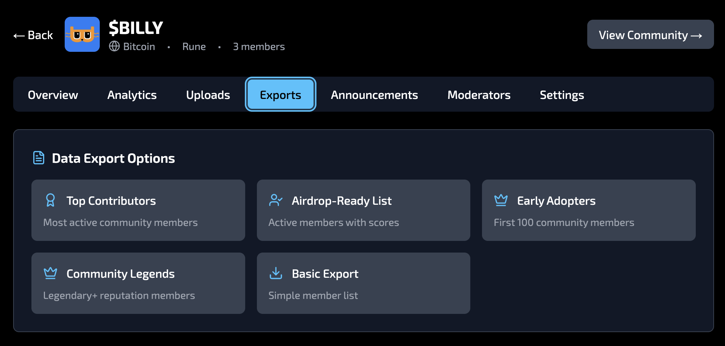This screenshot has height=346, width=725.
Task: Click the $BILLY cat avatar icon
Action: (x=82, y=34)
